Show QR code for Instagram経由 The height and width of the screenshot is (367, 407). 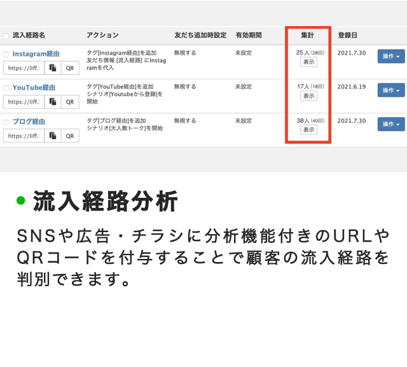pos(70,68)
